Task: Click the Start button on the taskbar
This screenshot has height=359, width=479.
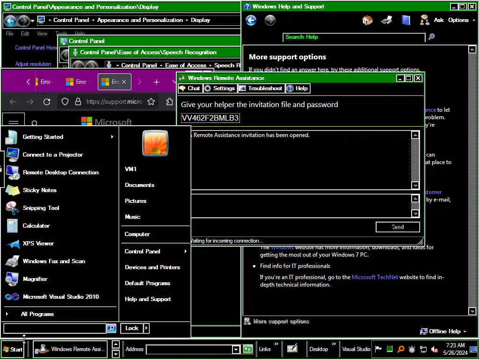Action: tap(13, 349)
